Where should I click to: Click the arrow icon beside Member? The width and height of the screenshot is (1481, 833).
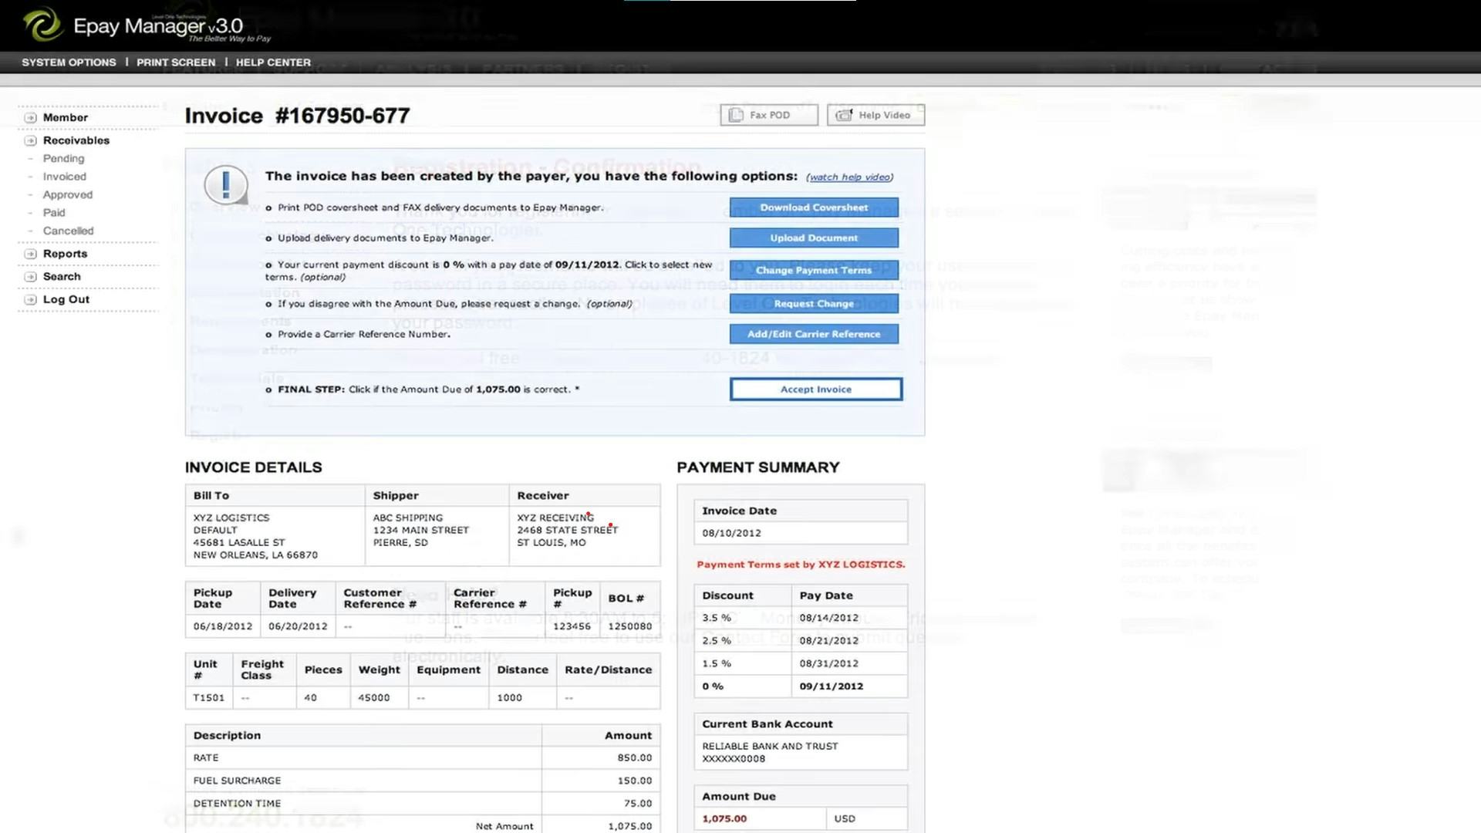[29, 117]
